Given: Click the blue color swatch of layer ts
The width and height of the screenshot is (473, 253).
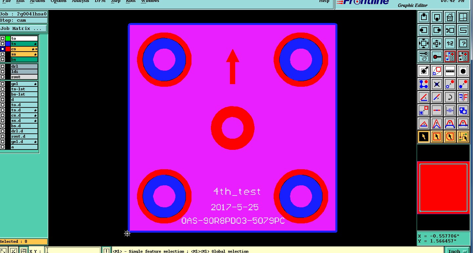Looking at the screenshot, I should point(8,44).
